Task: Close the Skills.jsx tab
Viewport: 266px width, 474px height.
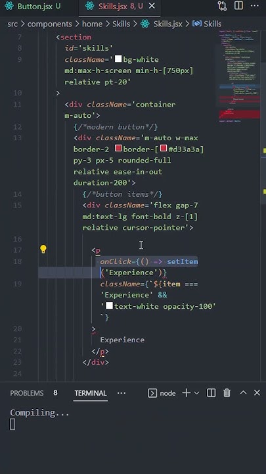Action: [x=152, y=6]
